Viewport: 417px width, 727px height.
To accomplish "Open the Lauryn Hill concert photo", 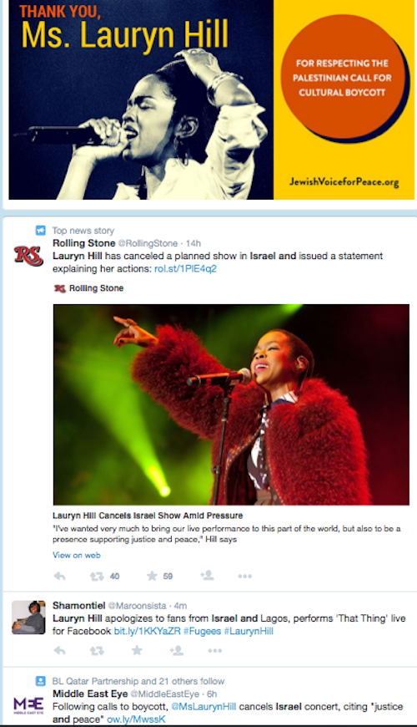I will (231, 404).
